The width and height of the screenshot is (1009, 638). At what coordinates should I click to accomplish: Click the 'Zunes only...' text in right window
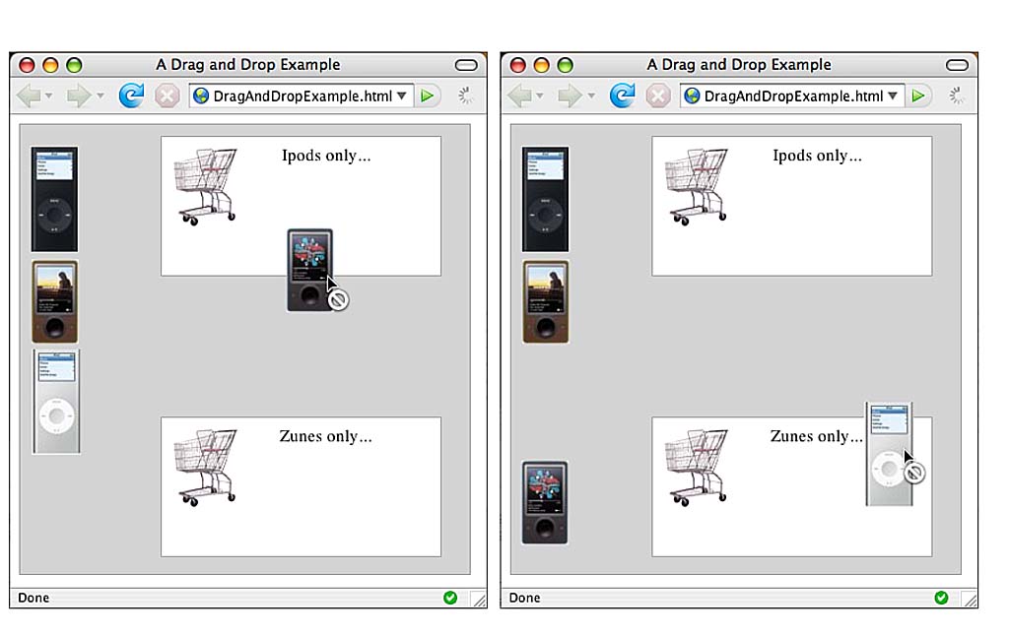click(817, 437)
